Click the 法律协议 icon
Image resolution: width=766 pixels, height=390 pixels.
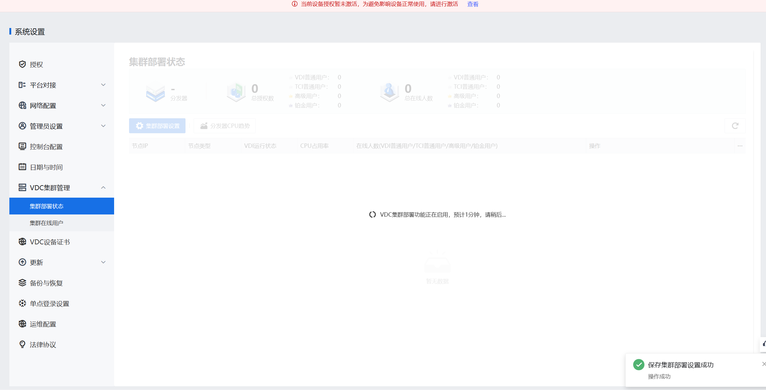coord(22,344)
